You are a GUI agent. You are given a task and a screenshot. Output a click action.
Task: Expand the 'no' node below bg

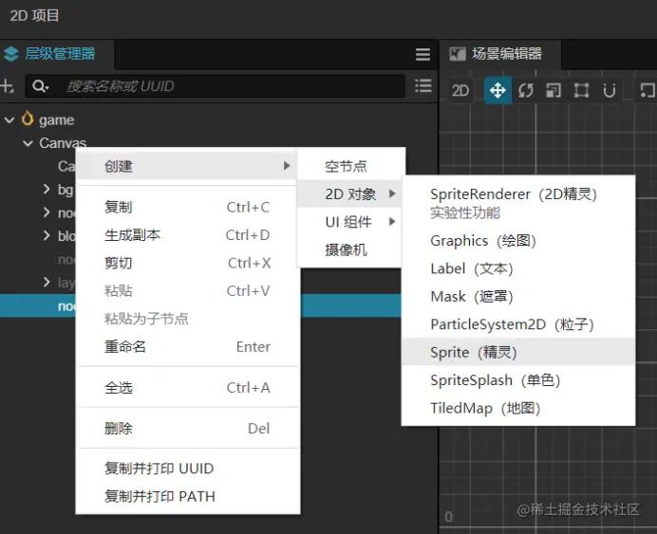click(47, 212)
